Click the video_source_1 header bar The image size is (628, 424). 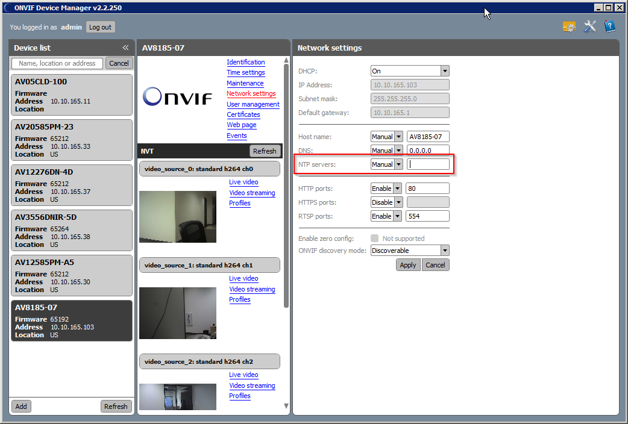pos(210,265)
